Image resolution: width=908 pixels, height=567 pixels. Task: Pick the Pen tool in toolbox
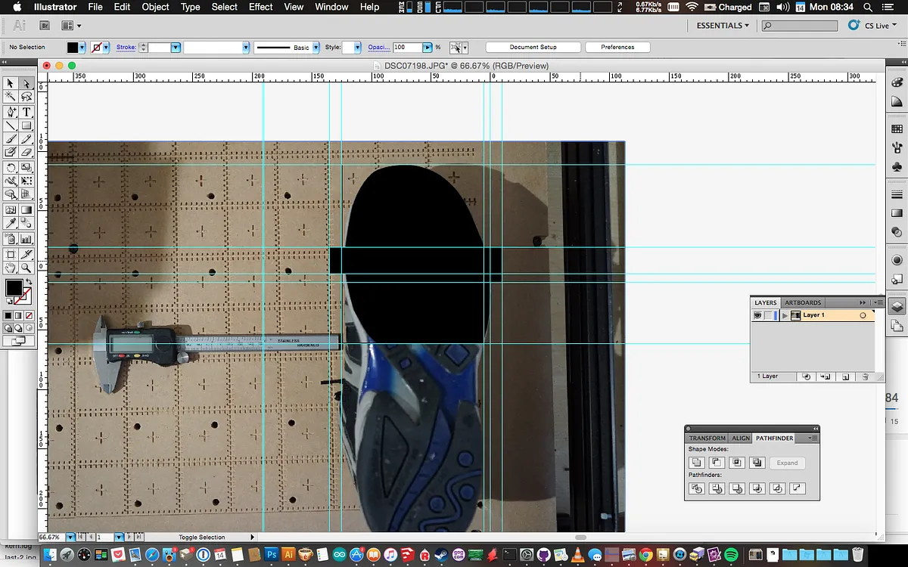click(x=11, y=111)
